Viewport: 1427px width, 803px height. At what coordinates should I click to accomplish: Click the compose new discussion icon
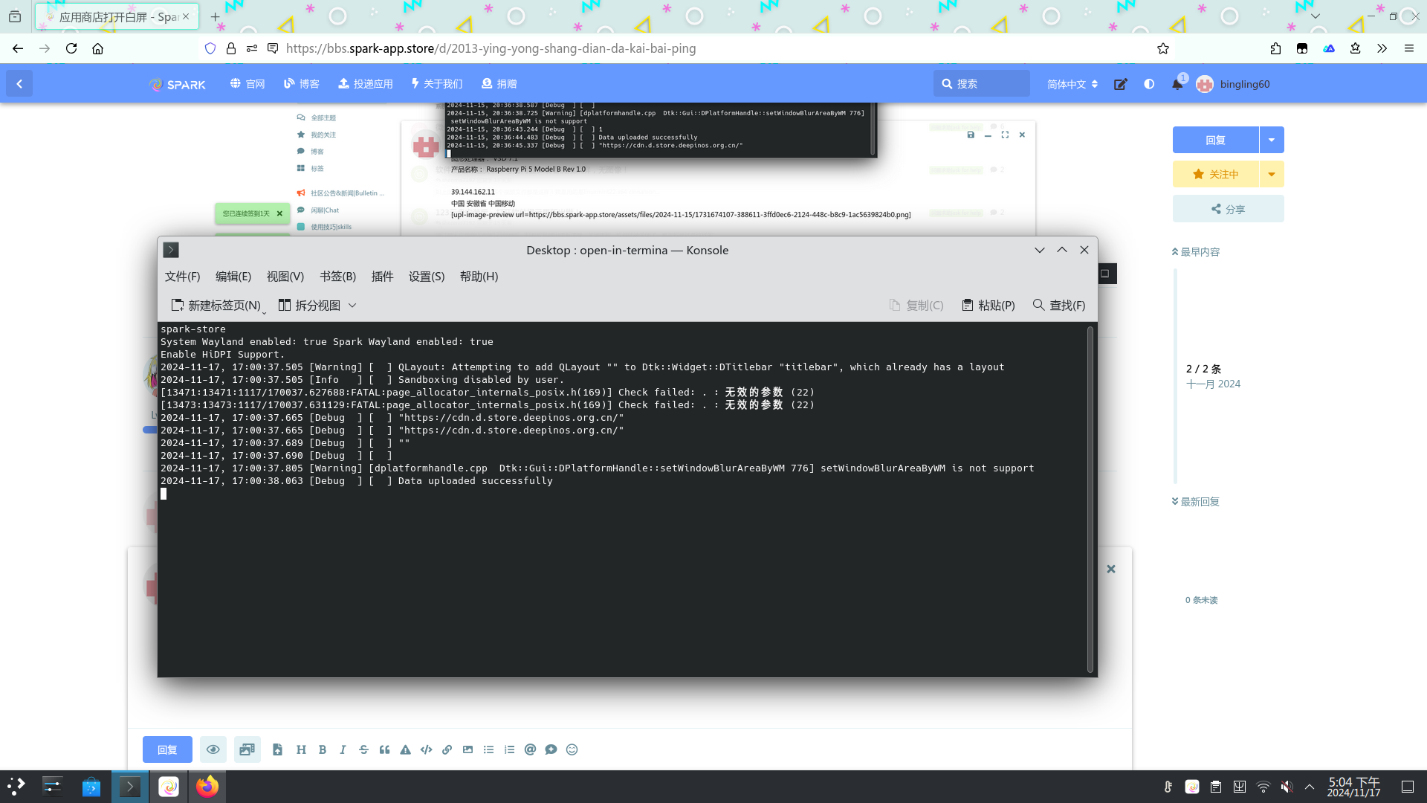click(x=1120, y=84)
